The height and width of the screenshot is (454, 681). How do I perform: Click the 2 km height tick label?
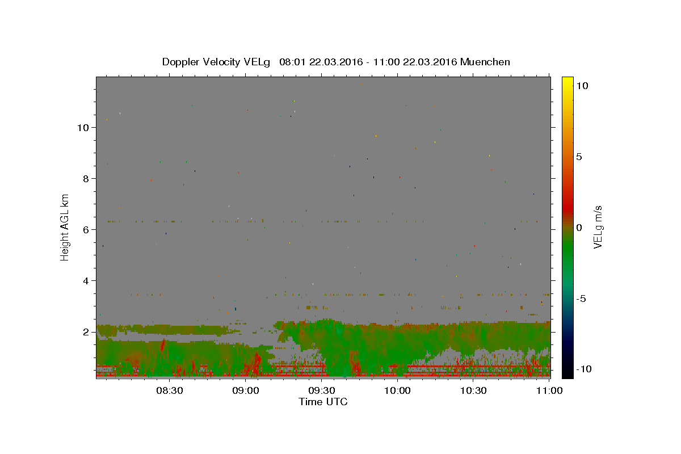86,332
